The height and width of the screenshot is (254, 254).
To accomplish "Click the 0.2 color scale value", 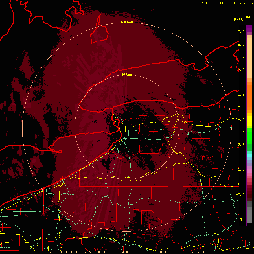I will coord(241,182).
